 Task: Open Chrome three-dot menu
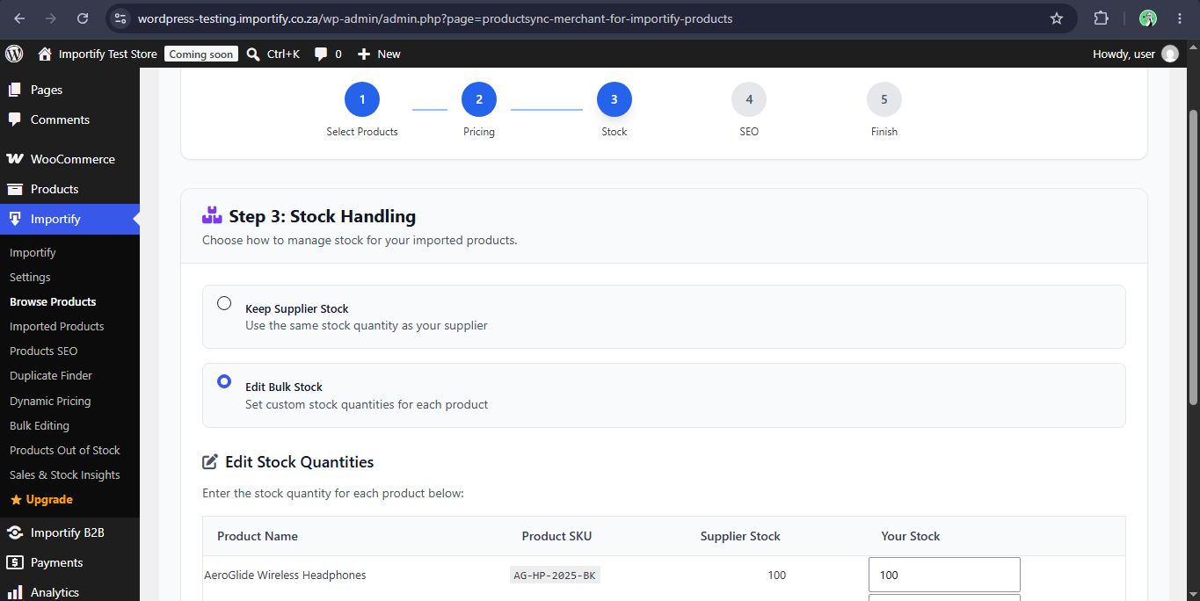1180,18
